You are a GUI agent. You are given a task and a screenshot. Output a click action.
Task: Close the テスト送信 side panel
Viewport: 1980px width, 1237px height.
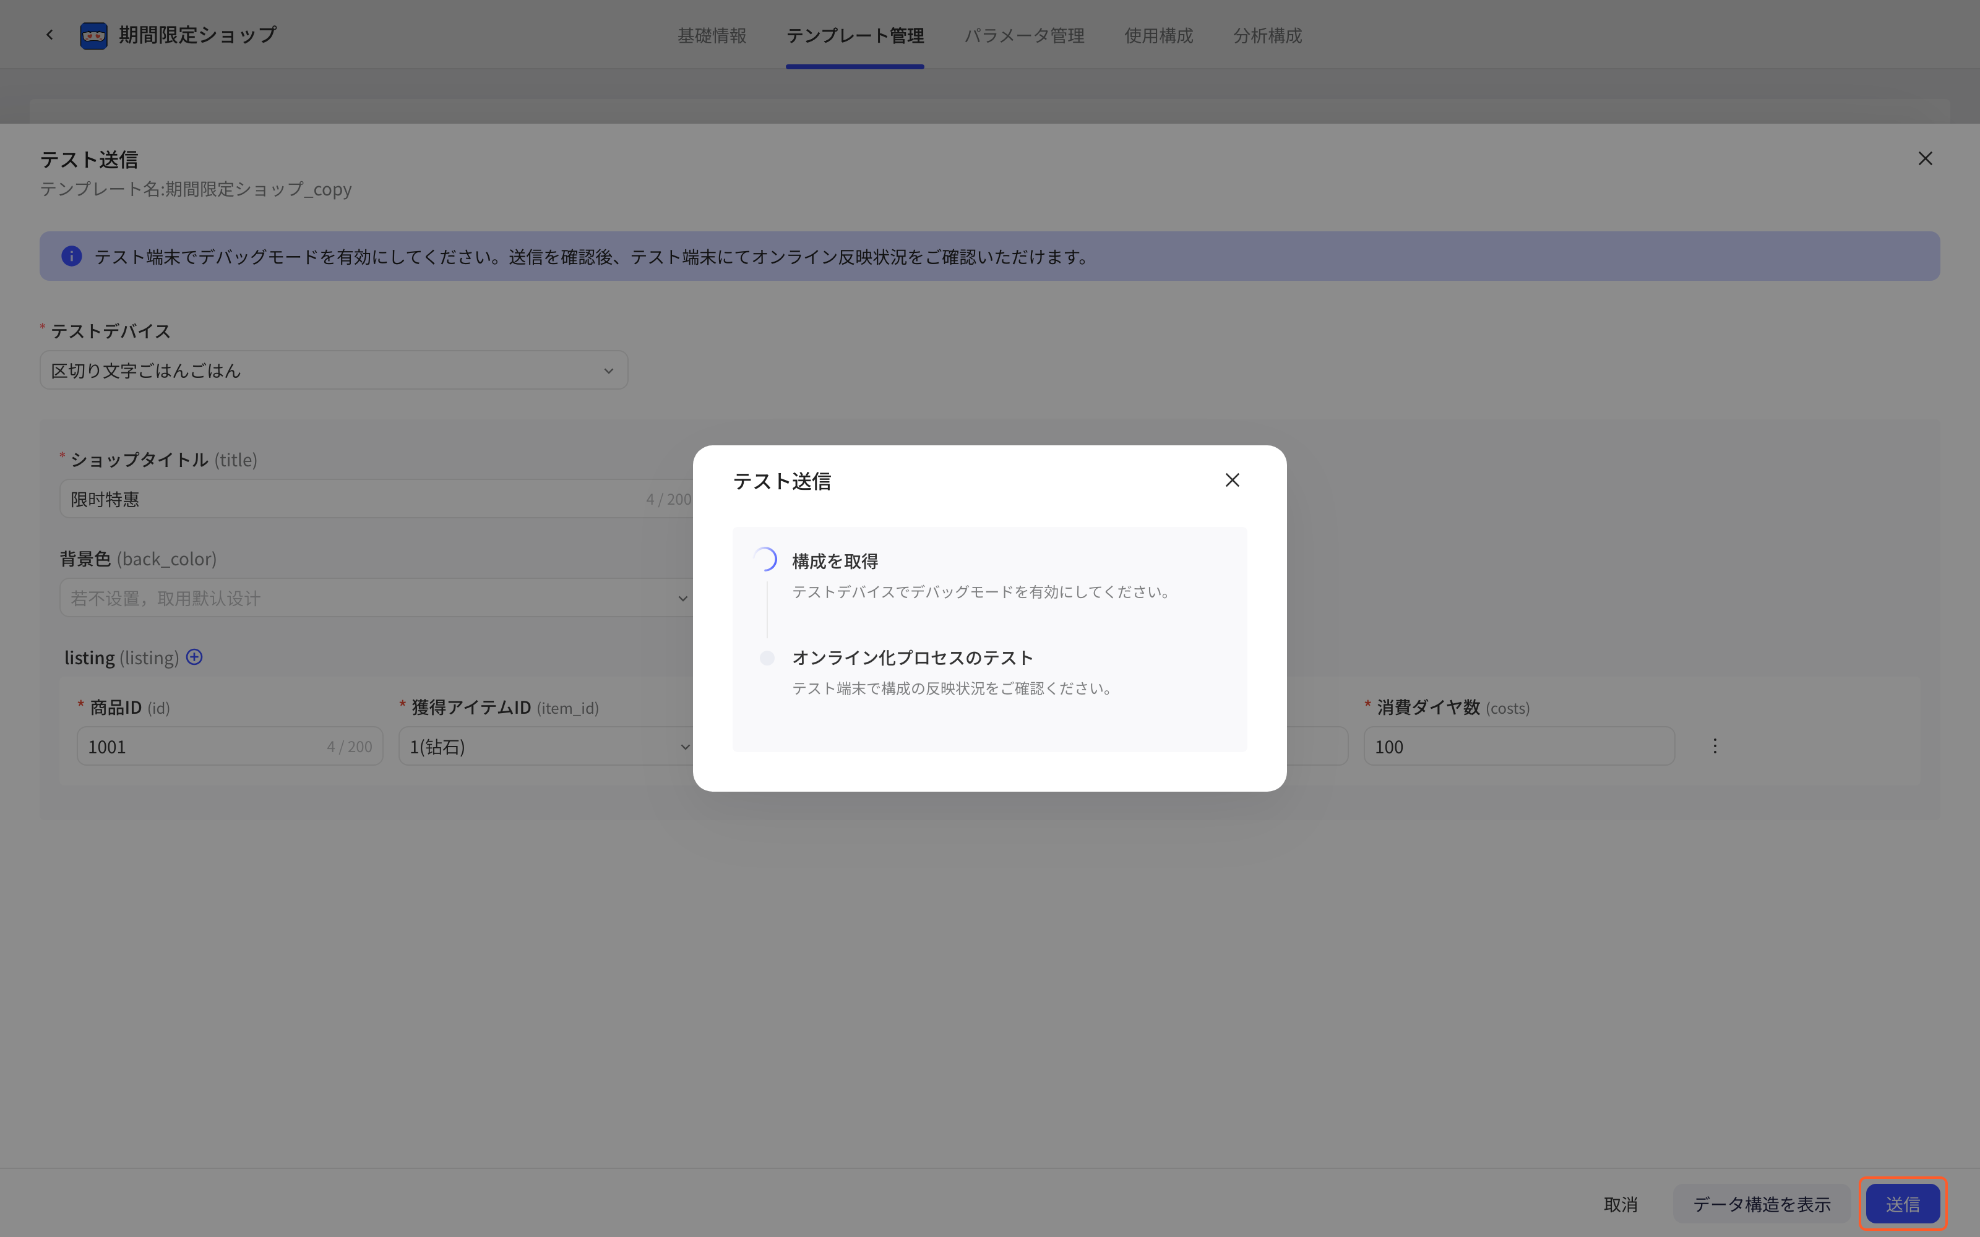point(1925,159)
